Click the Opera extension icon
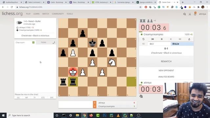Viewport: 210px width, 118px height. tap(146, 7)
